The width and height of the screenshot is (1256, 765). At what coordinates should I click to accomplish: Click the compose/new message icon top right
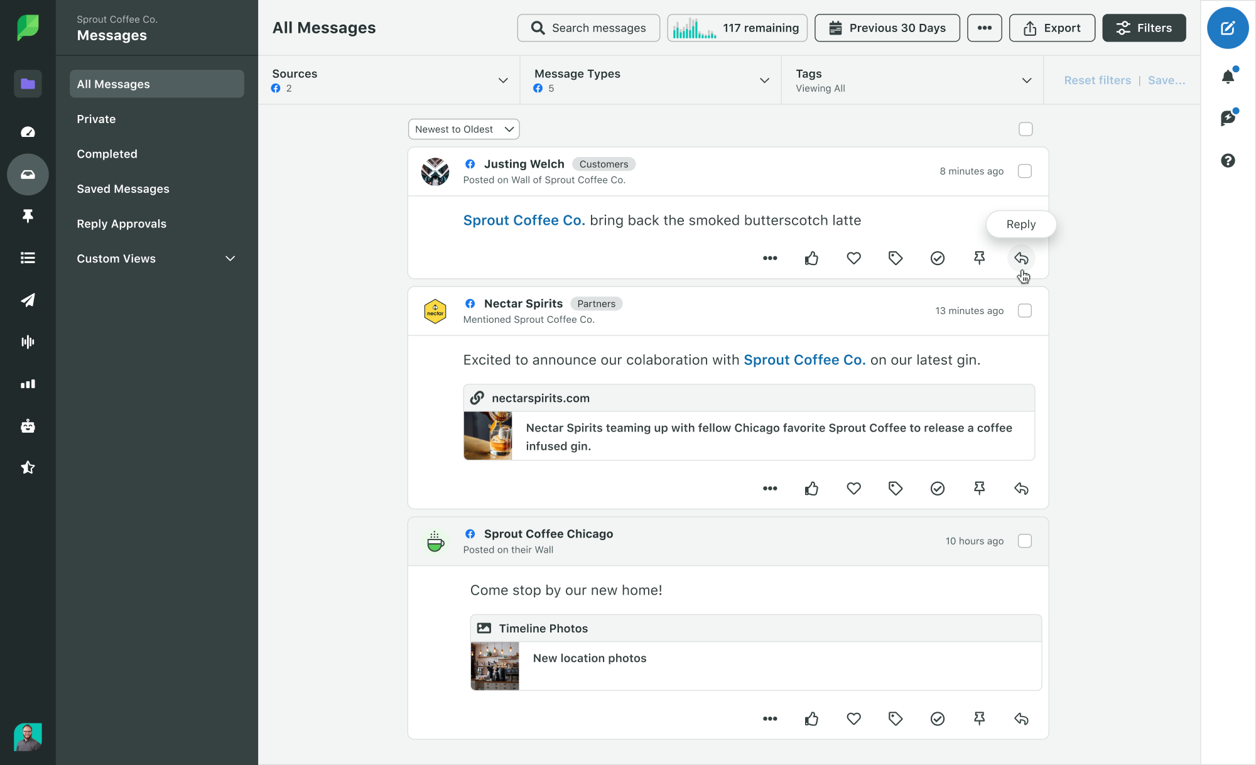(1227, 27)
